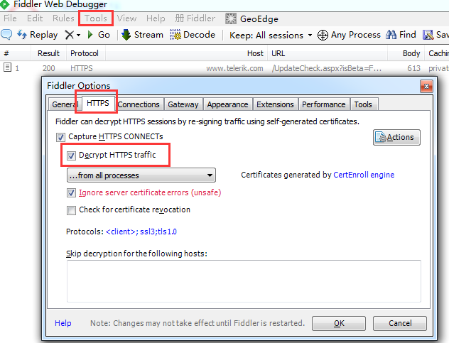Viewport: 449px width, 343px height.
Task: Toggle Capture HTTPS CONNECTs checkbox
Action: click(60, 137)
